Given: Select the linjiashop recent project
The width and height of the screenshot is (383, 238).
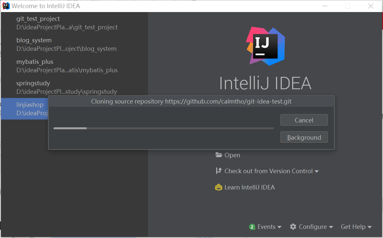Looking at the screenshot, I should pyautogui.click(x=25, y=108).
